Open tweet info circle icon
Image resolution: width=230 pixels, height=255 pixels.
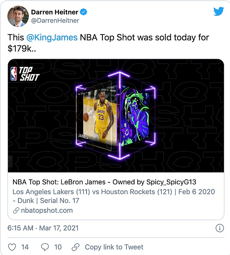(220, 228)
